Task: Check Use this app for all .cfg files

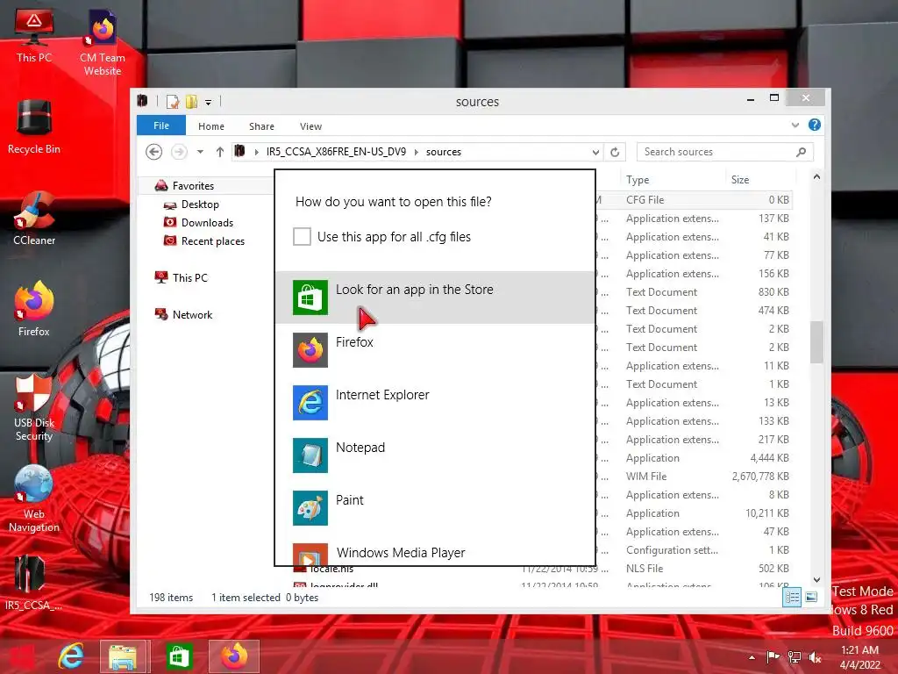Action: (302, 237)
